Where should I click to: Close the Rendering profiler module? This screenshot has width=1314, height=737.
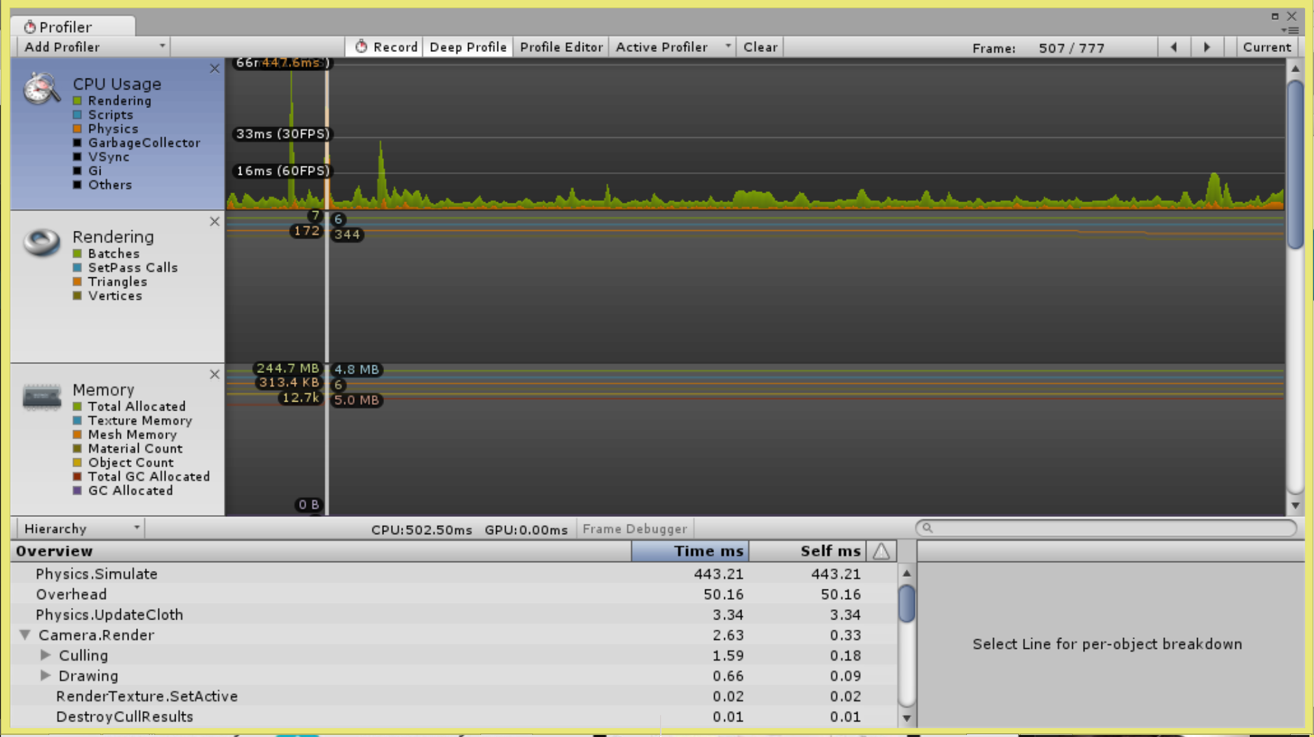point(215,221)
